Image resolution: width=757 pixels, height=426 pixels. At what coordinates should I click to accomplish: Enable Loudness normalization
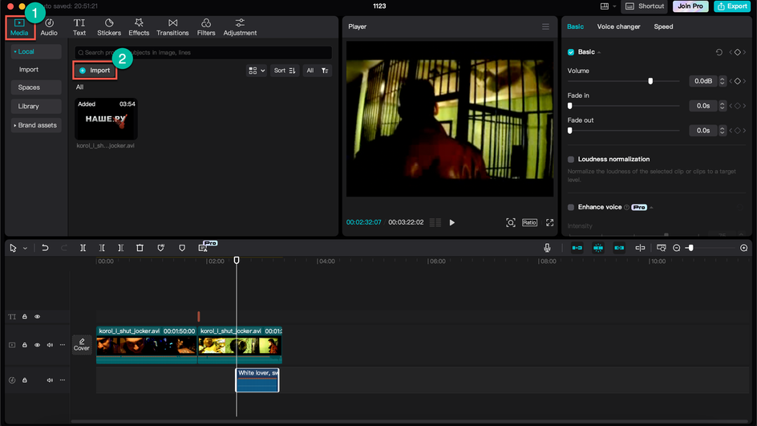coord(571,160)
